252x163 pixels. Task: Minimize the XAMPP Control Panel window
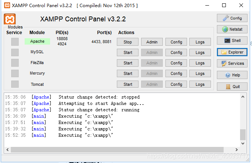[207, 5]
